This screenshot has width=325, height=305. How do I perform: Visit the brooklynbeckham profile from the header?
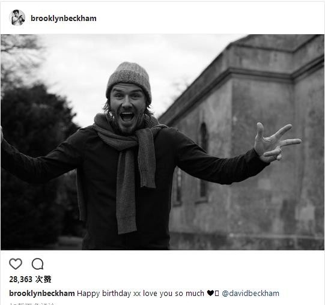click(x=64, y=18)
